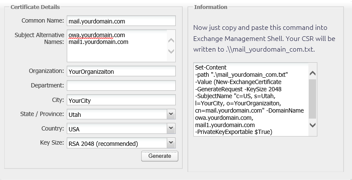
Task: Open the State / Province dropdown
Action: (171, 114)
